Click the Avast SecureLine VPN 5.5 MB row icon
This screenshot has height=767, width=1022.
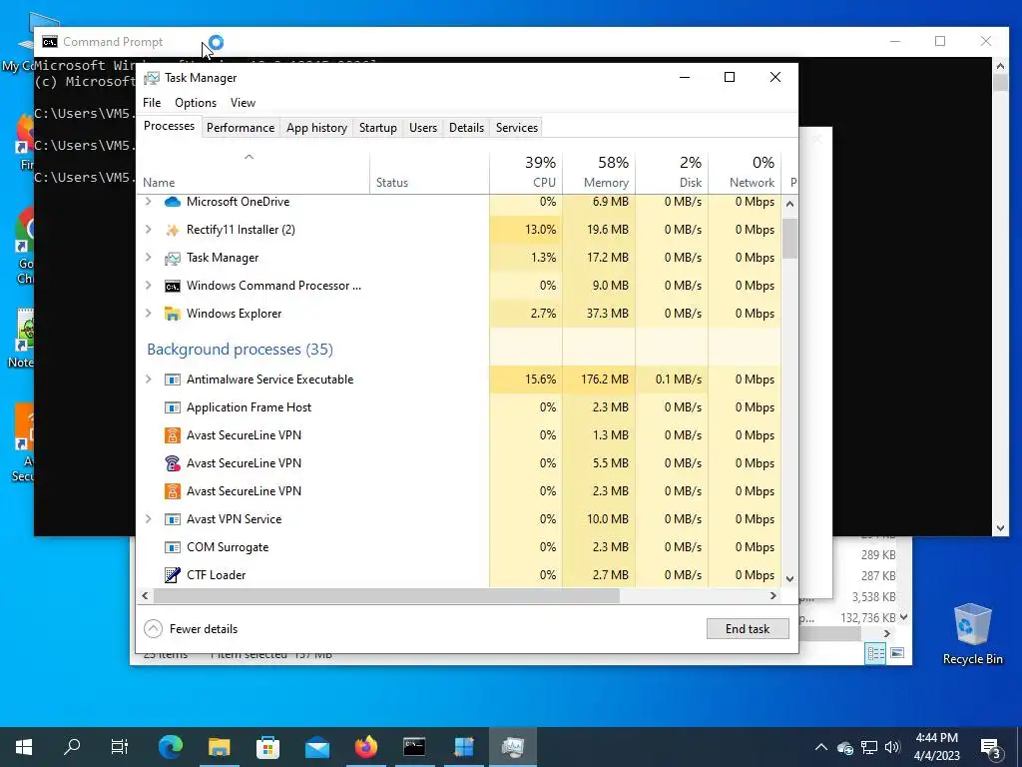172,463
